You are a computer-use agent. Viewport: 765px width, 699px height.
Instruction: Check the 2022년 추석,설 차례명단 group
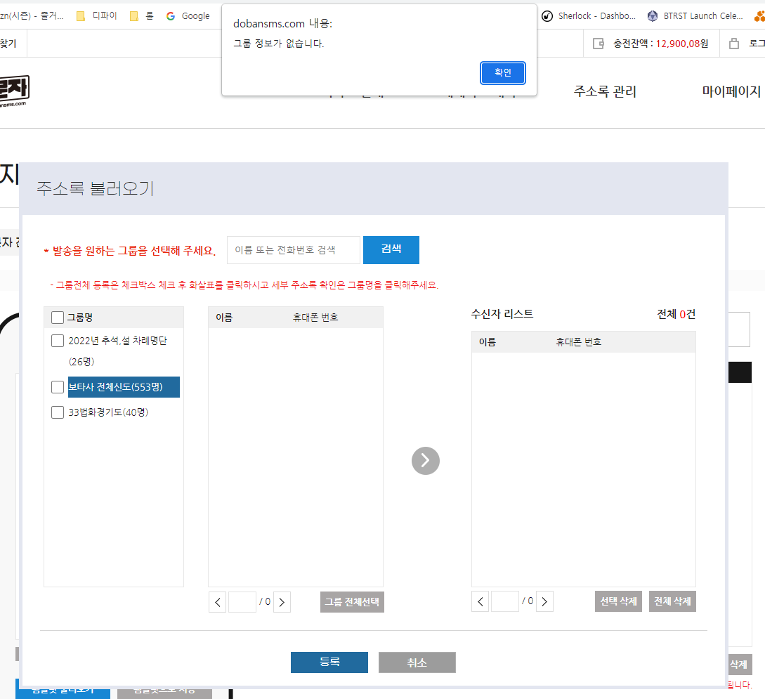tap(58, 341)
